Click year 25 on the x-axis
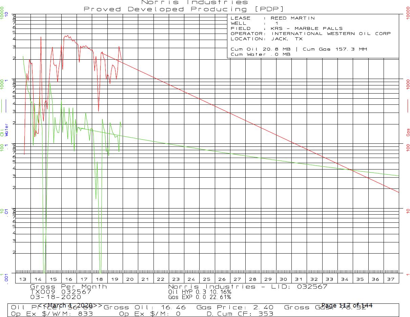This screenshot has height=317, width=410. [207, 279]
